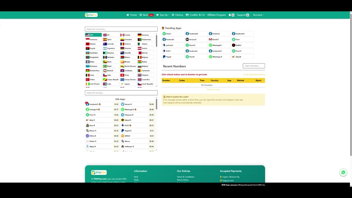352x198 pixels.
Task: Open Affiliate Program page
Action: click(x=216, y=15)
